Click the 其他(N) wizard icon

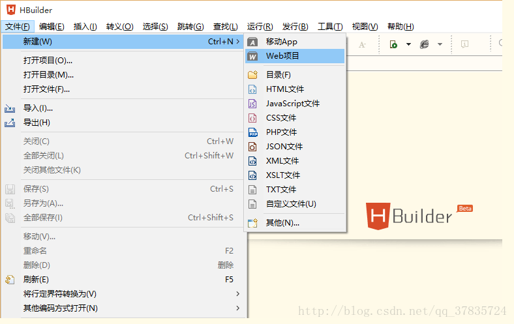point(252,223)
